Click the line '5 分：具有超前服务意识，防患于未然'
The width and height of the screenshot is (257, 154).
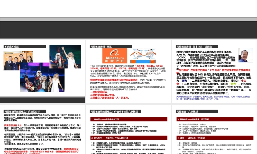(106, 133)
